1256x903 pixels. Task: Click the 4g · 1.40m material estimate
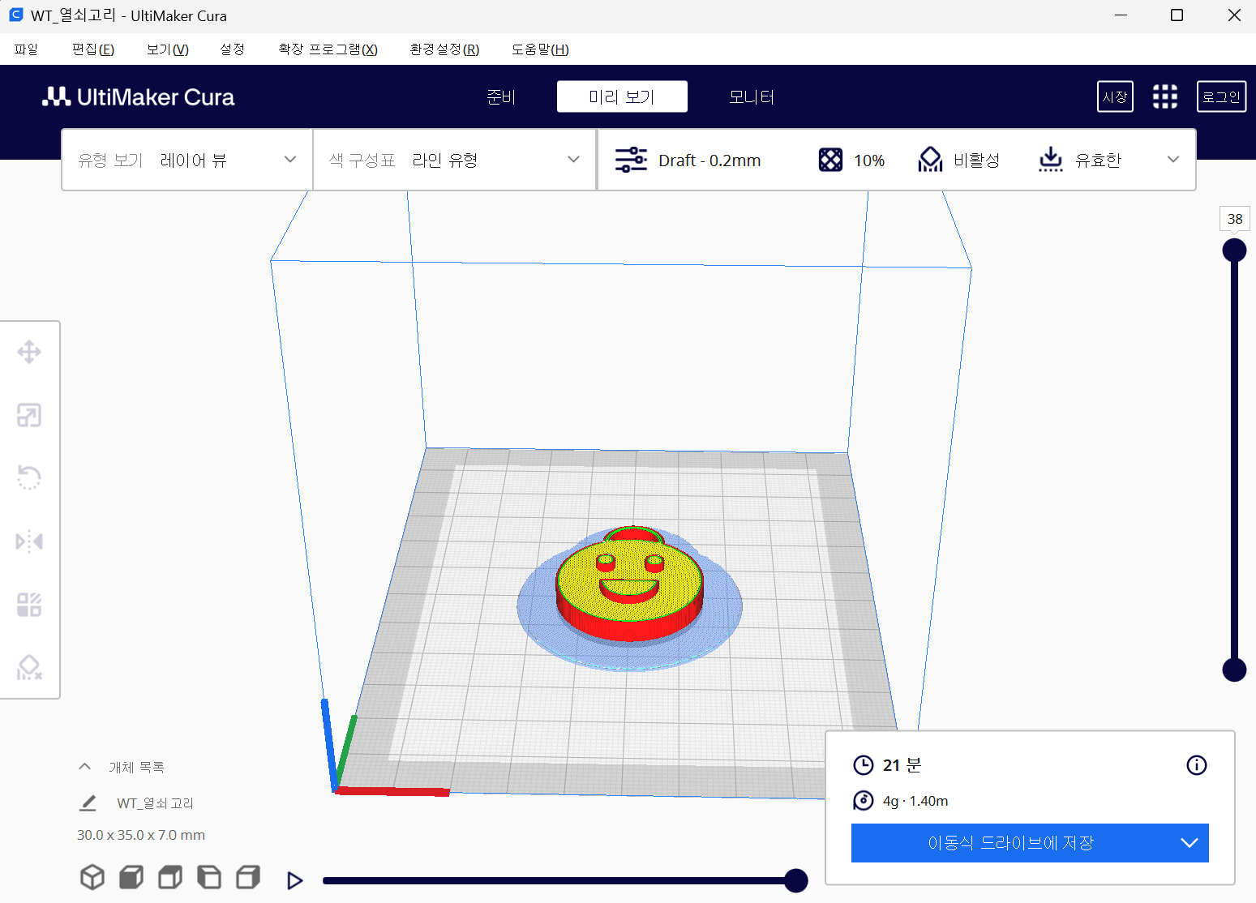(x=915, y=801)
